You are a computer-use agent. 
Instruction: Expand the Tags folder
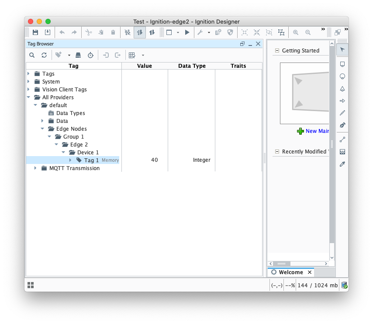pyautogui.click(x=28, y=73)
